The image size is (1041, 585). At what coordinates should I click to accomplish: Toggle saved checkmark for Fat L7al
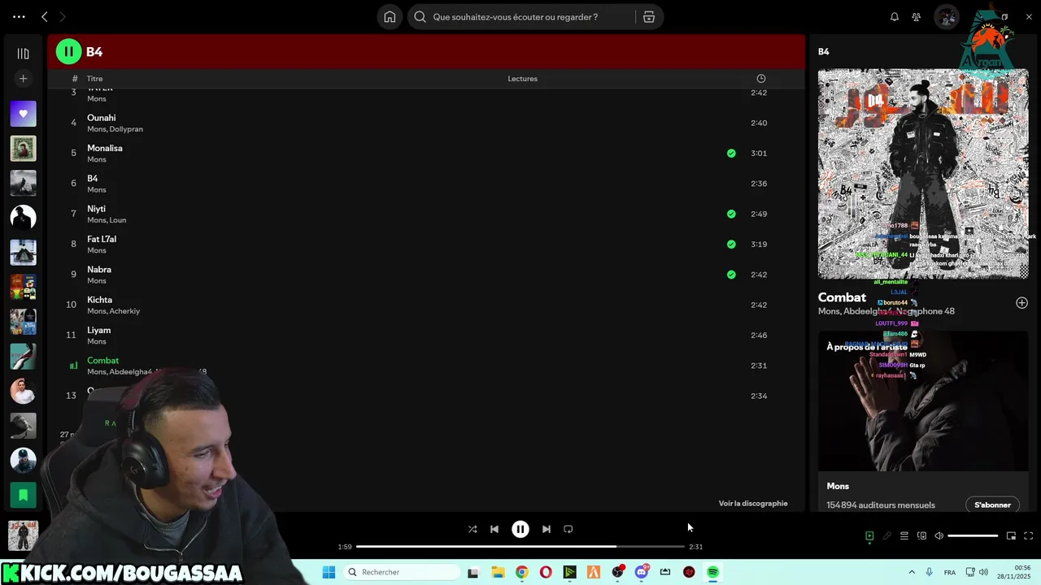click(731, 244)
